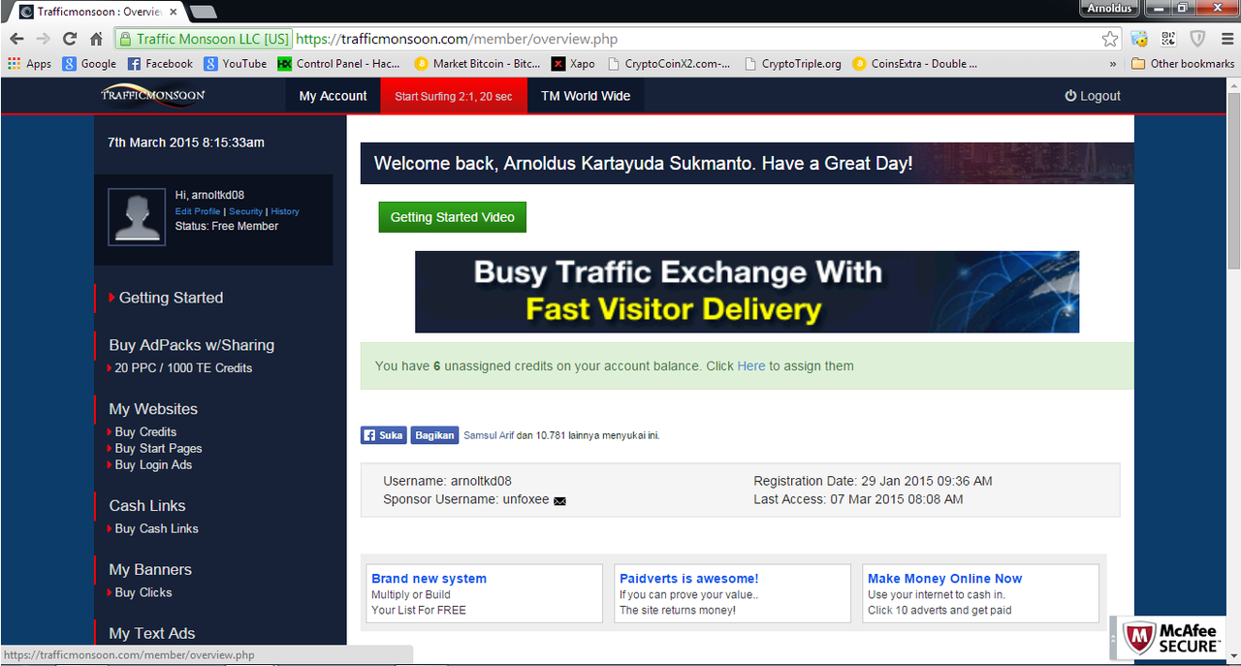Click the Facebook Bagikan share button

pyautogui.click(x=434, y=435)
